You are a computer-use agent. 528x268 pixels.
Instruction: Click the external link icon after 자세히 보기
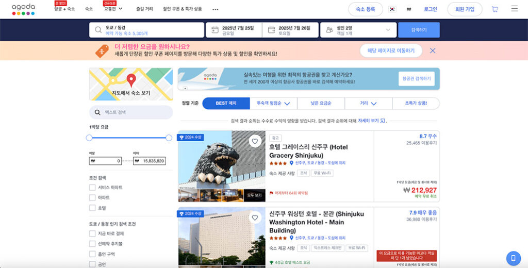click(383, 121)
